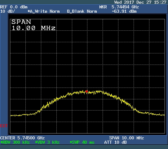Click the date and time display

pos(140,2)
